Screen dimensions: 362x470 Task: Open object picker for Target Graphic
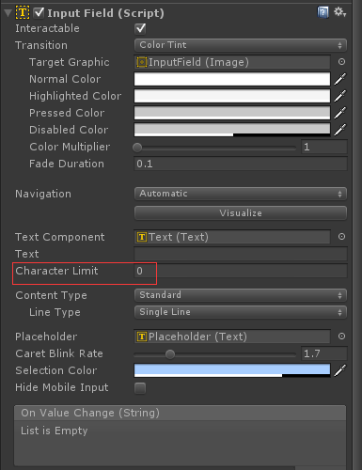341,62
